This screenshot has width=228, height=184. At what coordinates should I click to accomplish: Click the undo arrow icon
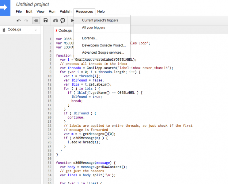pos(19,21)
